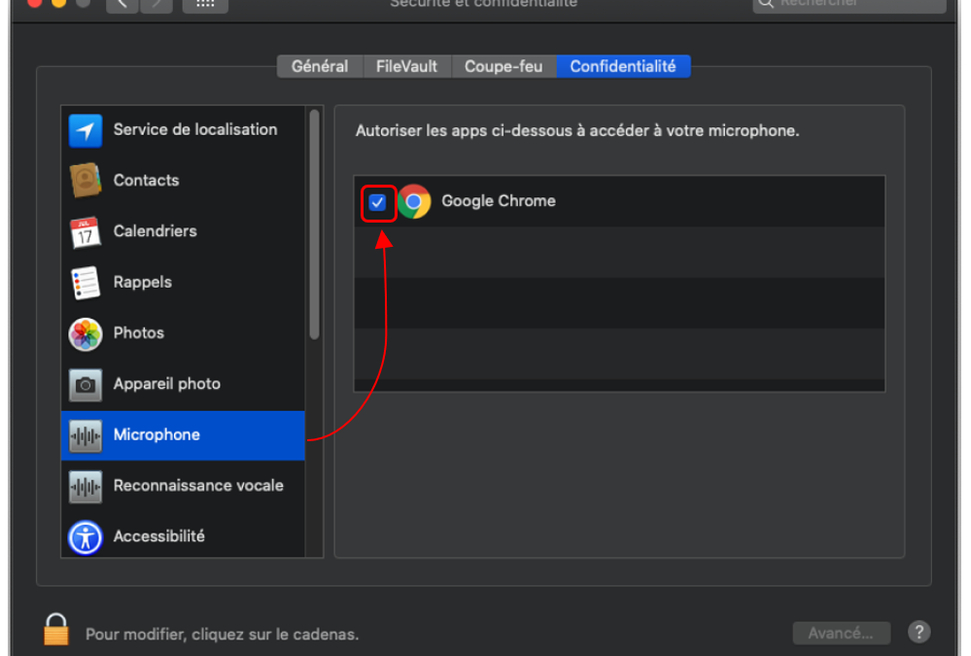
Task: Switch to the Général tab
Action: click(320, 67)
